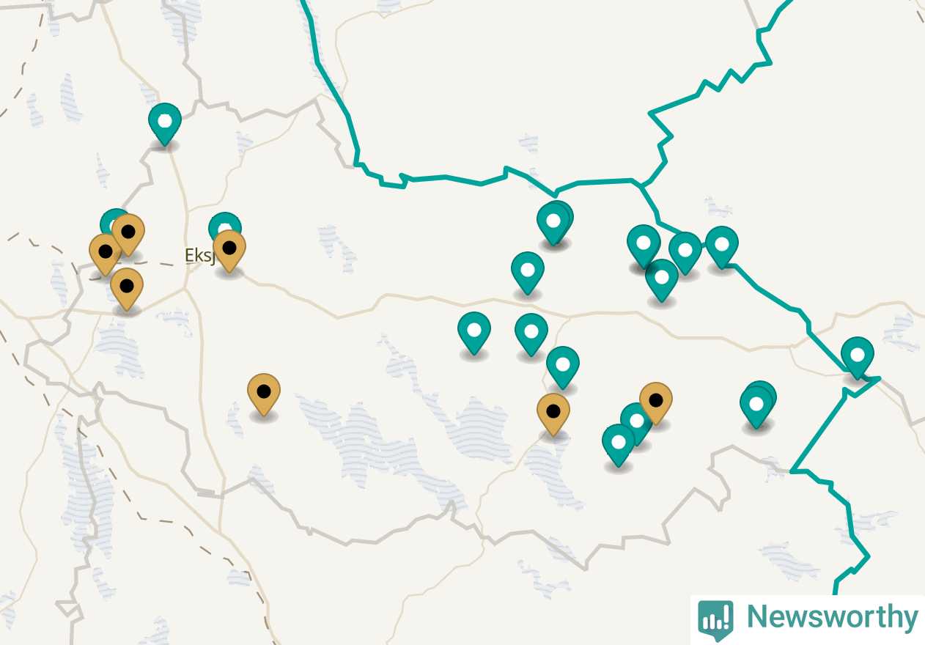Select the stacked teal marker pair in the southeast

(x=758, y=405)
